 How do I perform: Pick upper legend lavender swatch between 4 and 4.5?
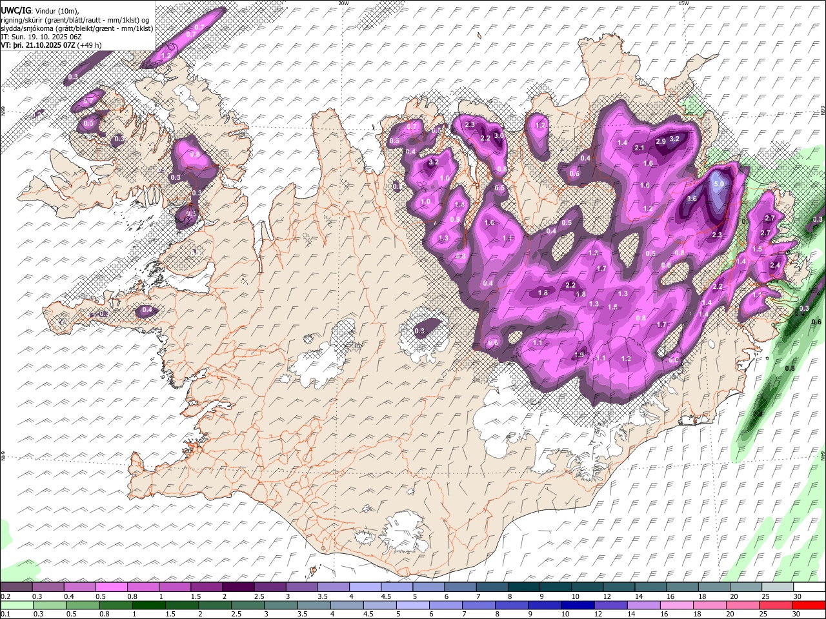click(365, 587)
